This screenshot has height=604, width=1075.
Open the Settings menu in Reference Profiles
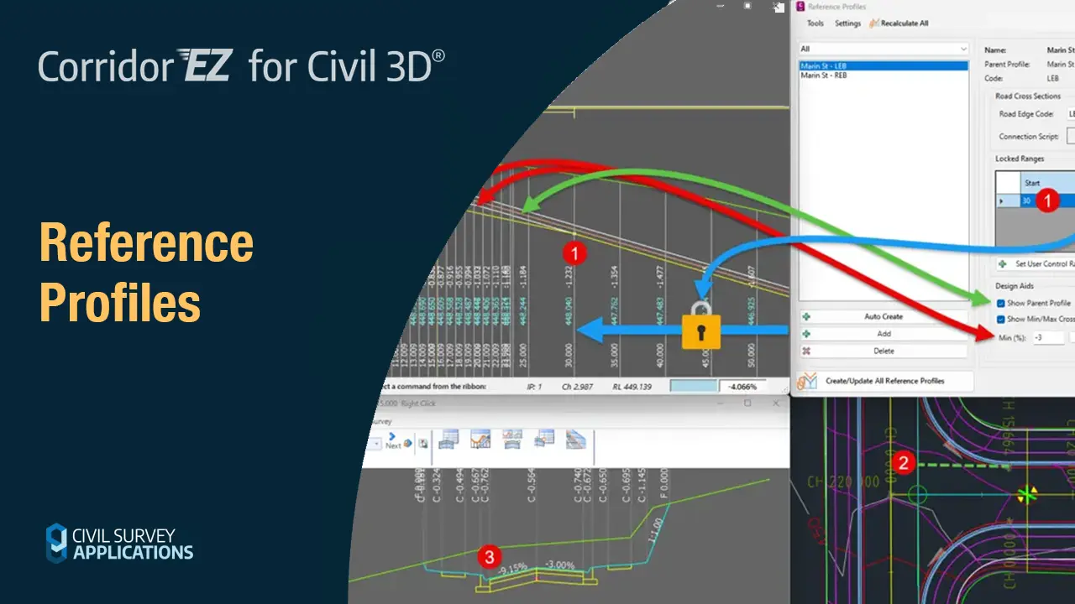pyautogui.click(x=847, y=23)
